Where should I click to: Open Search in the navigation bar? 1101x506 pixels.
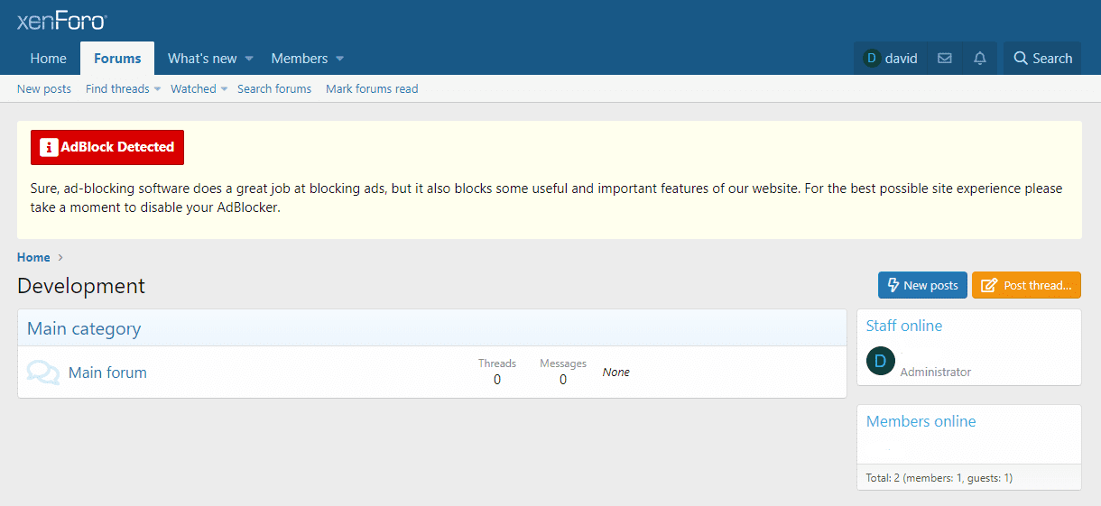[x=1042, y=59]
